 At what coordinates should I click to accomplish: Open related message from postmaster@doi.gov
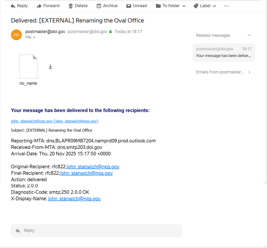(224, 52)
